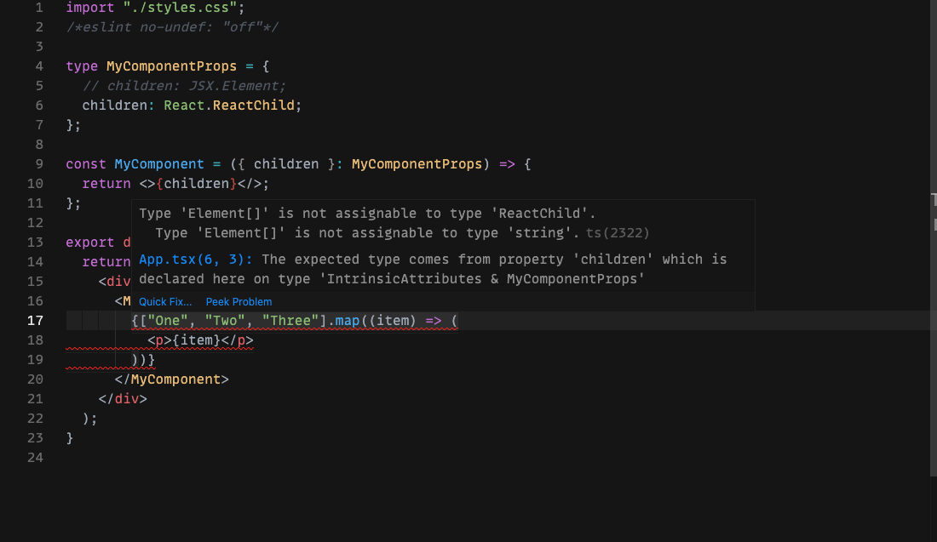Click the commented JSX.Element line

(184, 86)
